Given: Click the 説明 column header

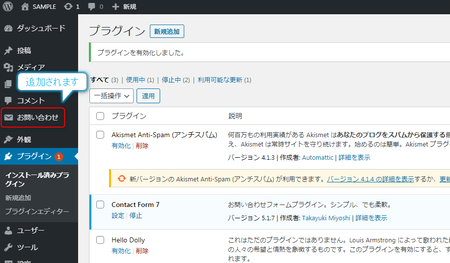Looking at the screenshot, I should click(235, 116).
